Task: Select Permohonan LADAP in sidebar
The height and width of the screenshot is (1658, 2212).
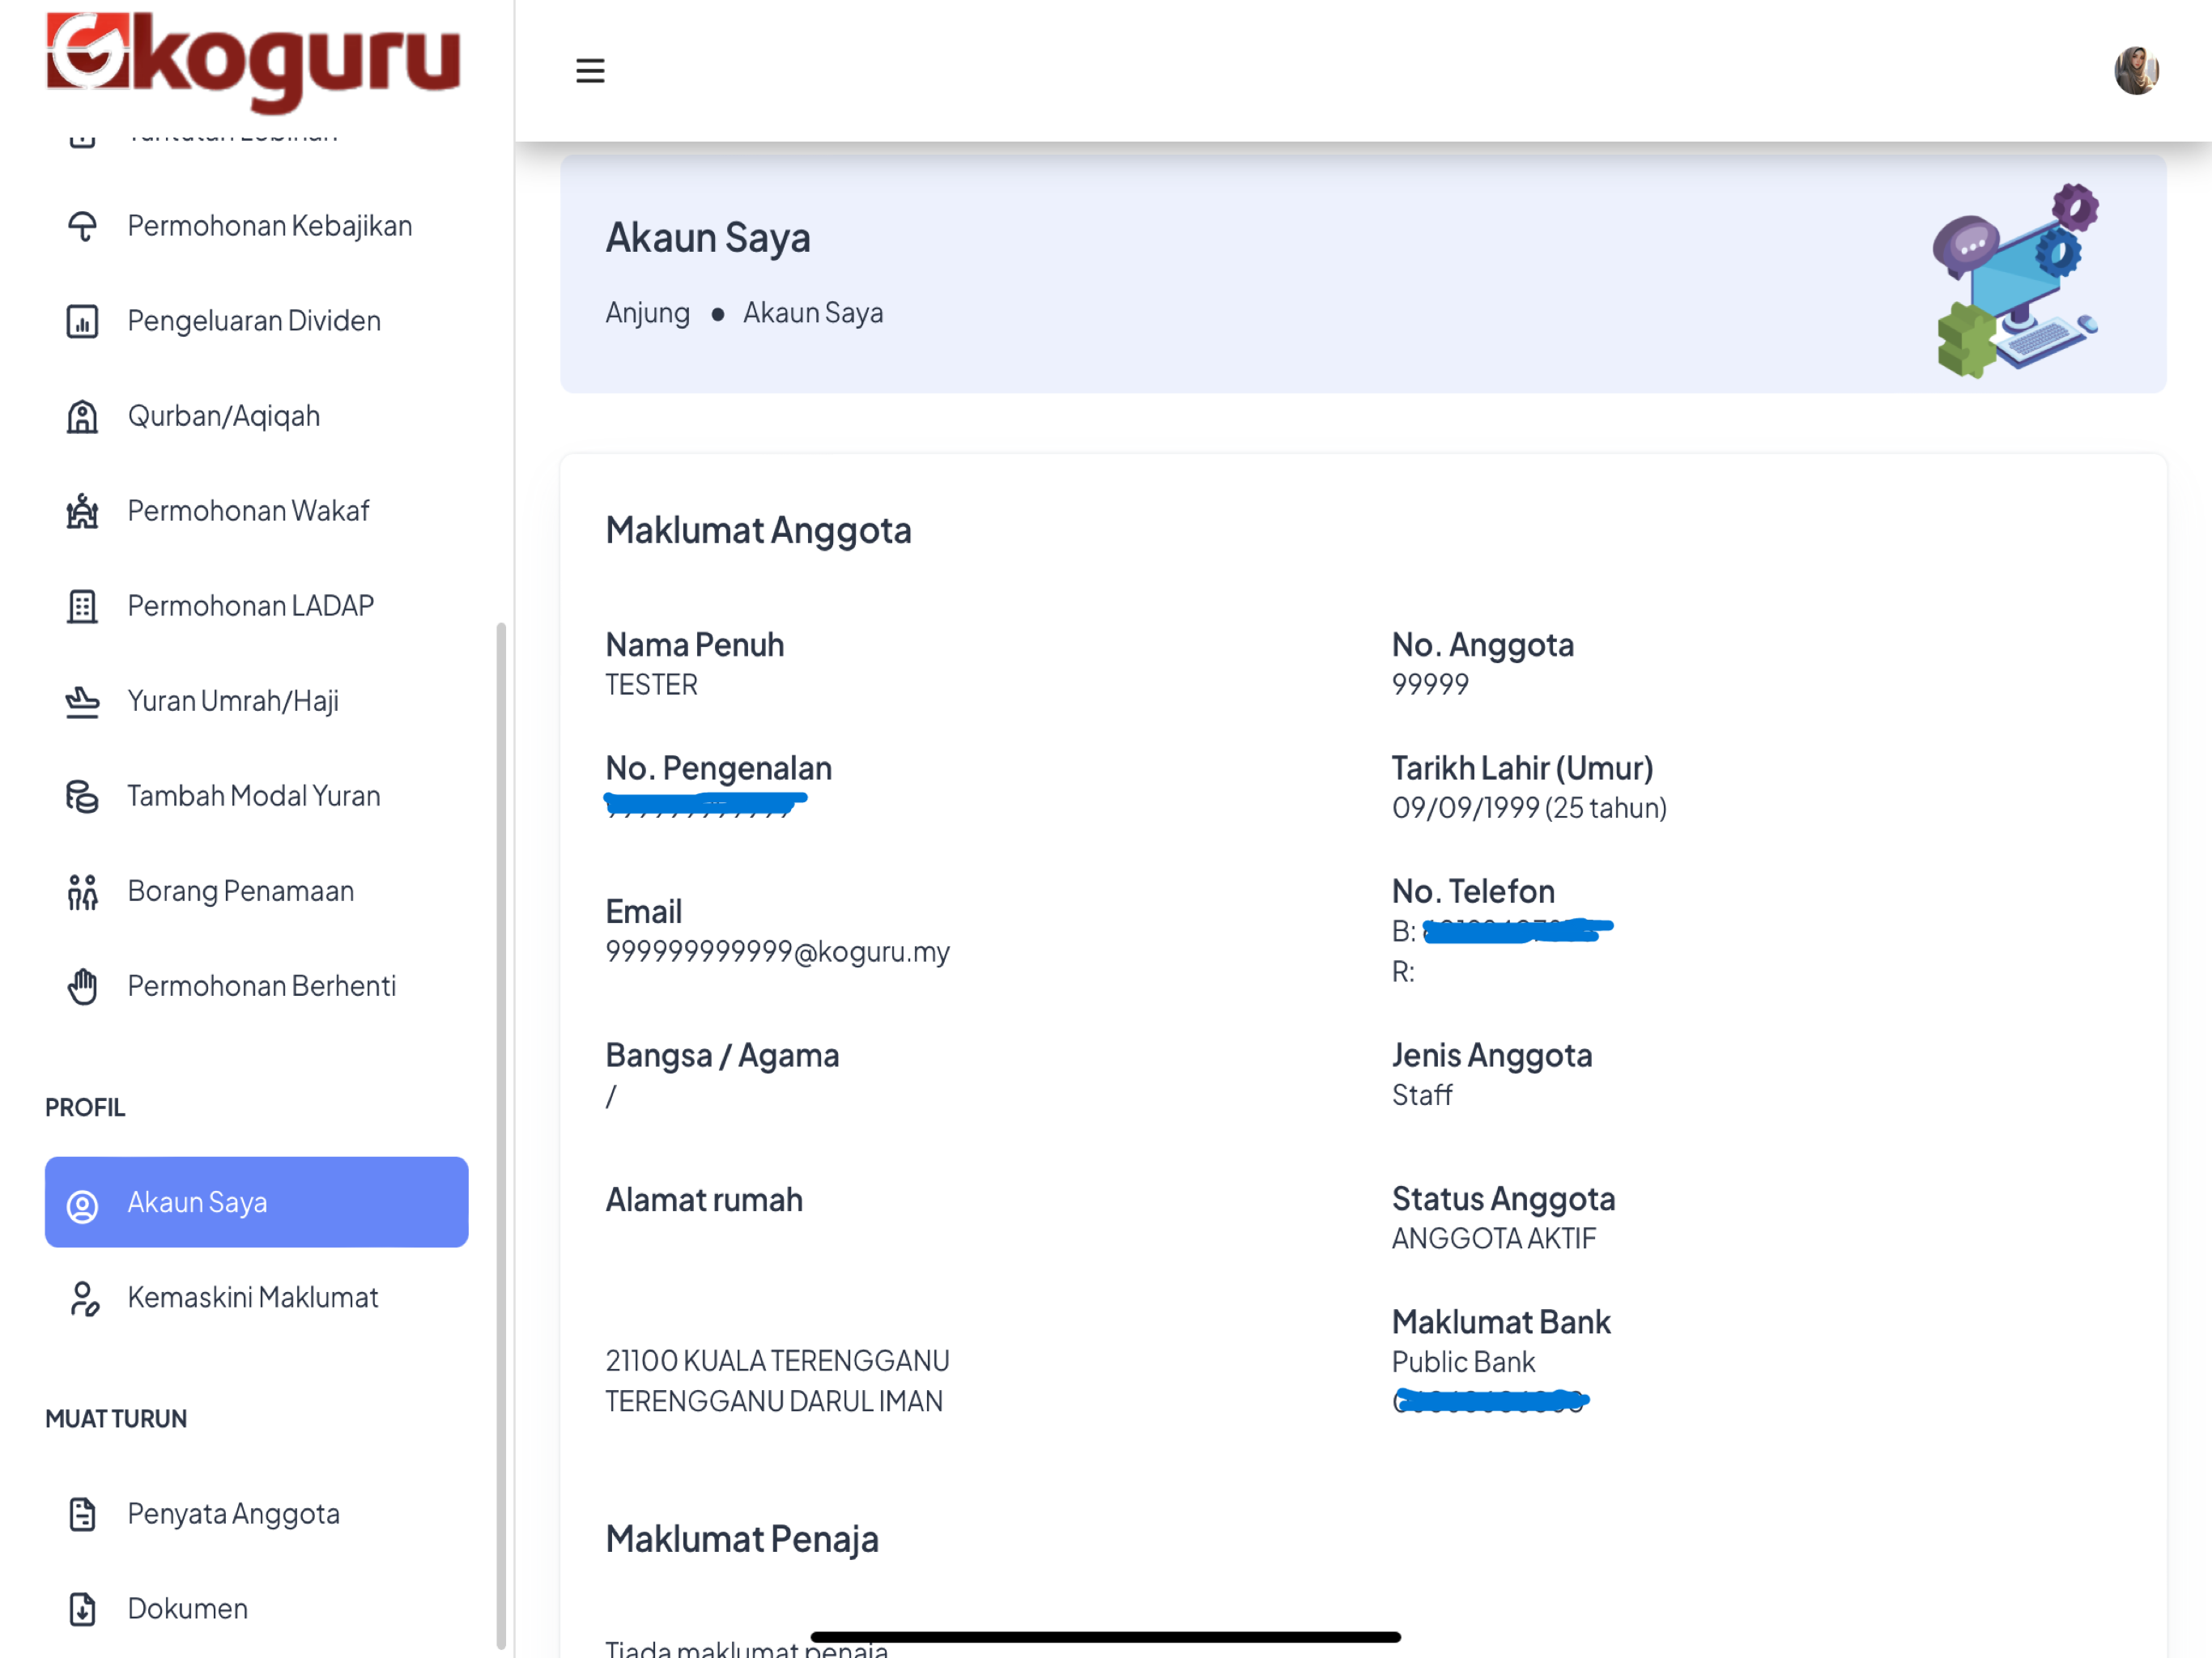Action: 256,606
